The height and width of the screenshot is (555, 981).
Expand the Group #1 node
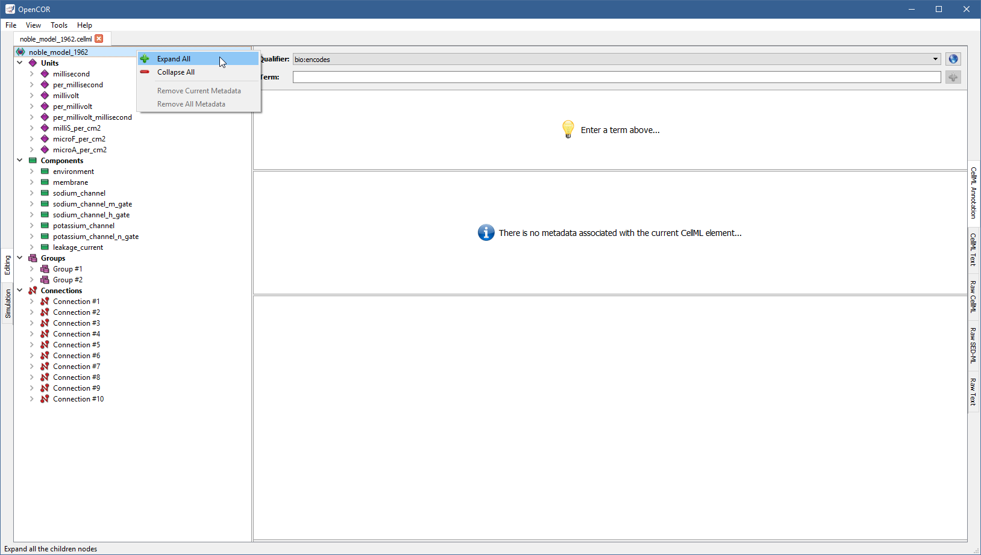point(32,269)
